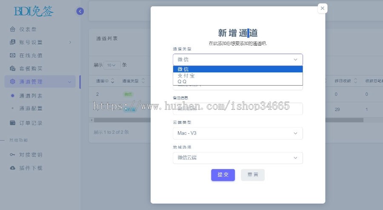Collapse the sidebar with the round arrow button
This screenshot has width=383, height=210.
[x=80, y=11]
